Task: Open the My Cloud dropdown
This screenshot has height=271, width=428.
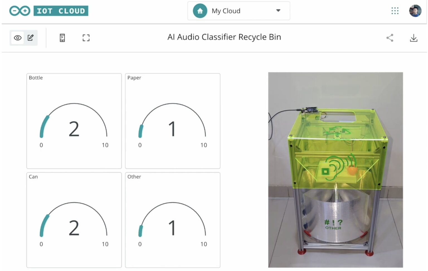Action: tap(238, 11)
